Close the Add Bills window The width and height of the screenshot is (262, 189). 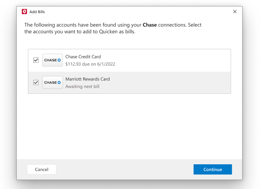[x=235, y=12]
